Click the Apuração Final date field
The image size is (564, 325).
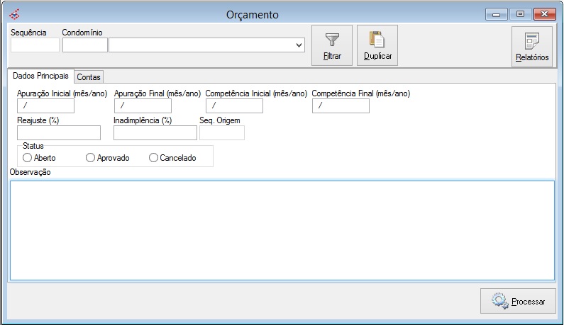[143, 106]
